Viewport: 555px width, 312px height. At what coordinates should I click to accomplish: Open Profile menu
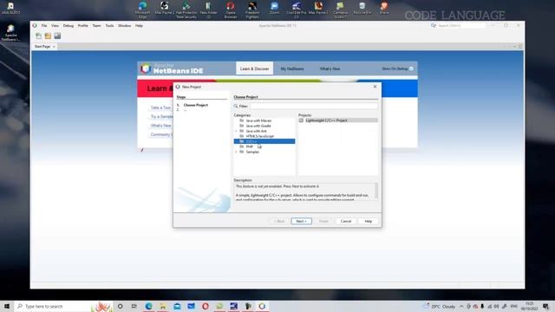click(83, 26)
